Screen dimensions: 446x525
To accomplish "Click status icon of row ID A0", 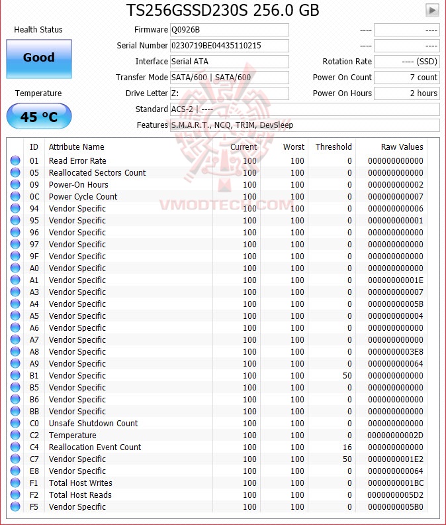I will coord(15,268).
